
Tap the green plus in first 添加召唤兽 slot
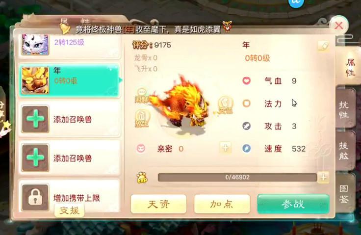(35, 119)
